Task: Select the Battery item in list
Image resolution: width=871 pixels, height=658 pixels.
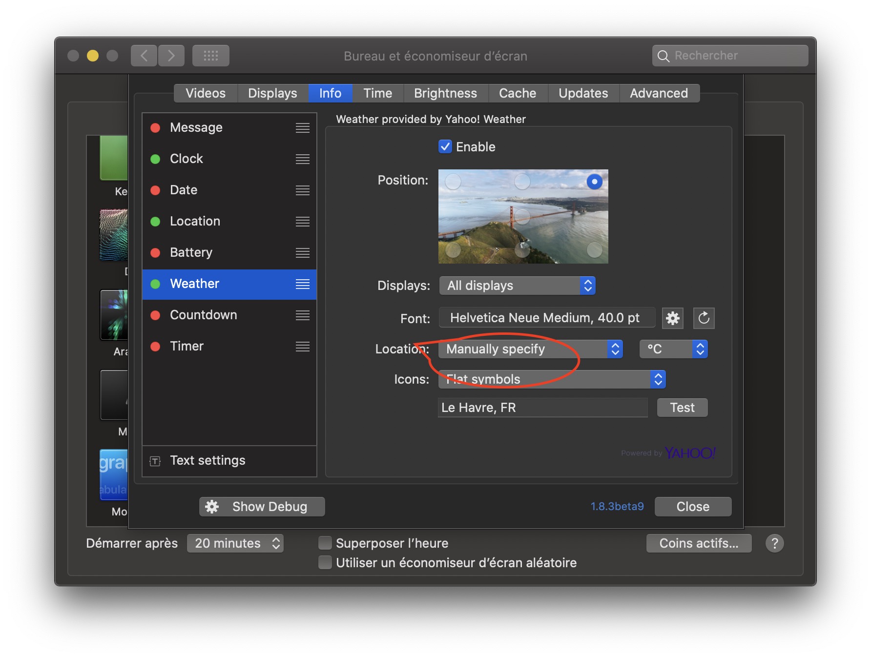Action: point(229,253)
